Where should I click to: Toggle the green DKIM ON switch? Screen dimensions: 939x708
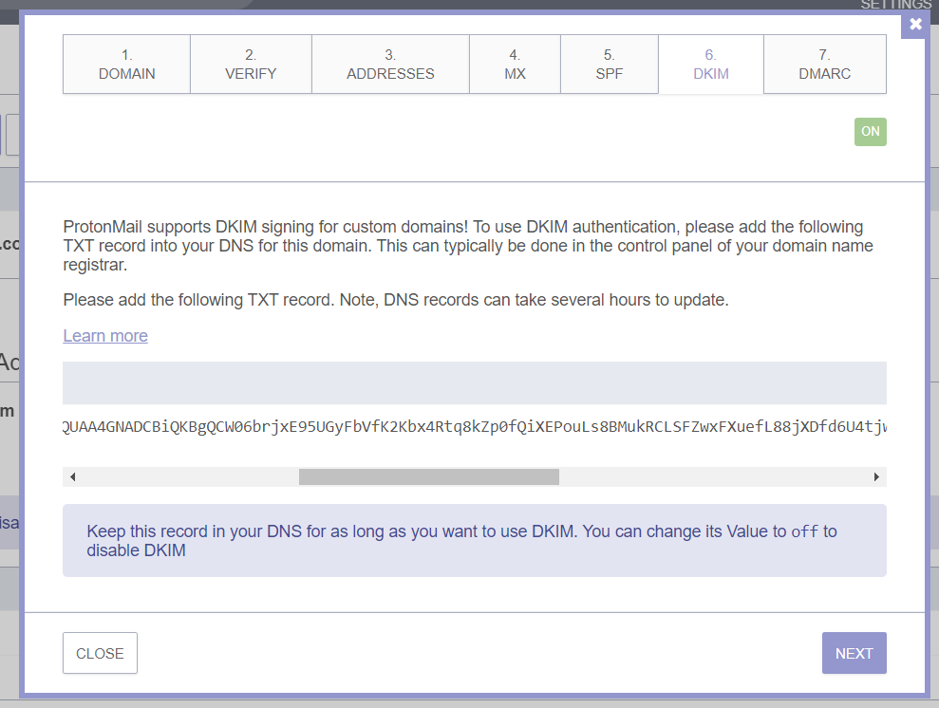[x=870, y=132]
